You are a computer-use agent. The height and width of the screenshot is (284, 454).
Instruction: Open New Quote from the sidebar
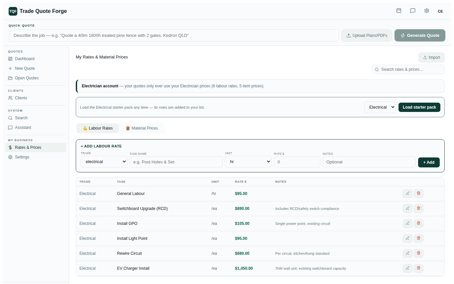(36, 68)
